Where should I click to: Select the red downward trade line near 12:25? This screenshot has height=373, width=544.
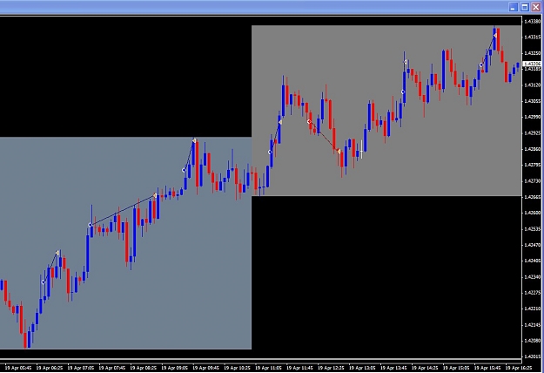click(x=323, y=137)
